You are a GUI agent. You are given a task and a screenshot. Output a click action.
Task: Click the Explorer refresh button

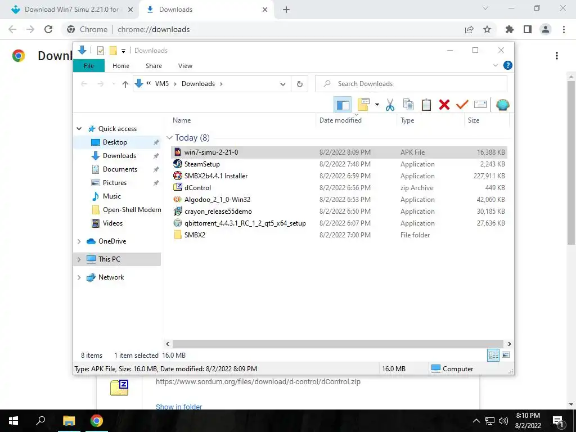(300, 84)
